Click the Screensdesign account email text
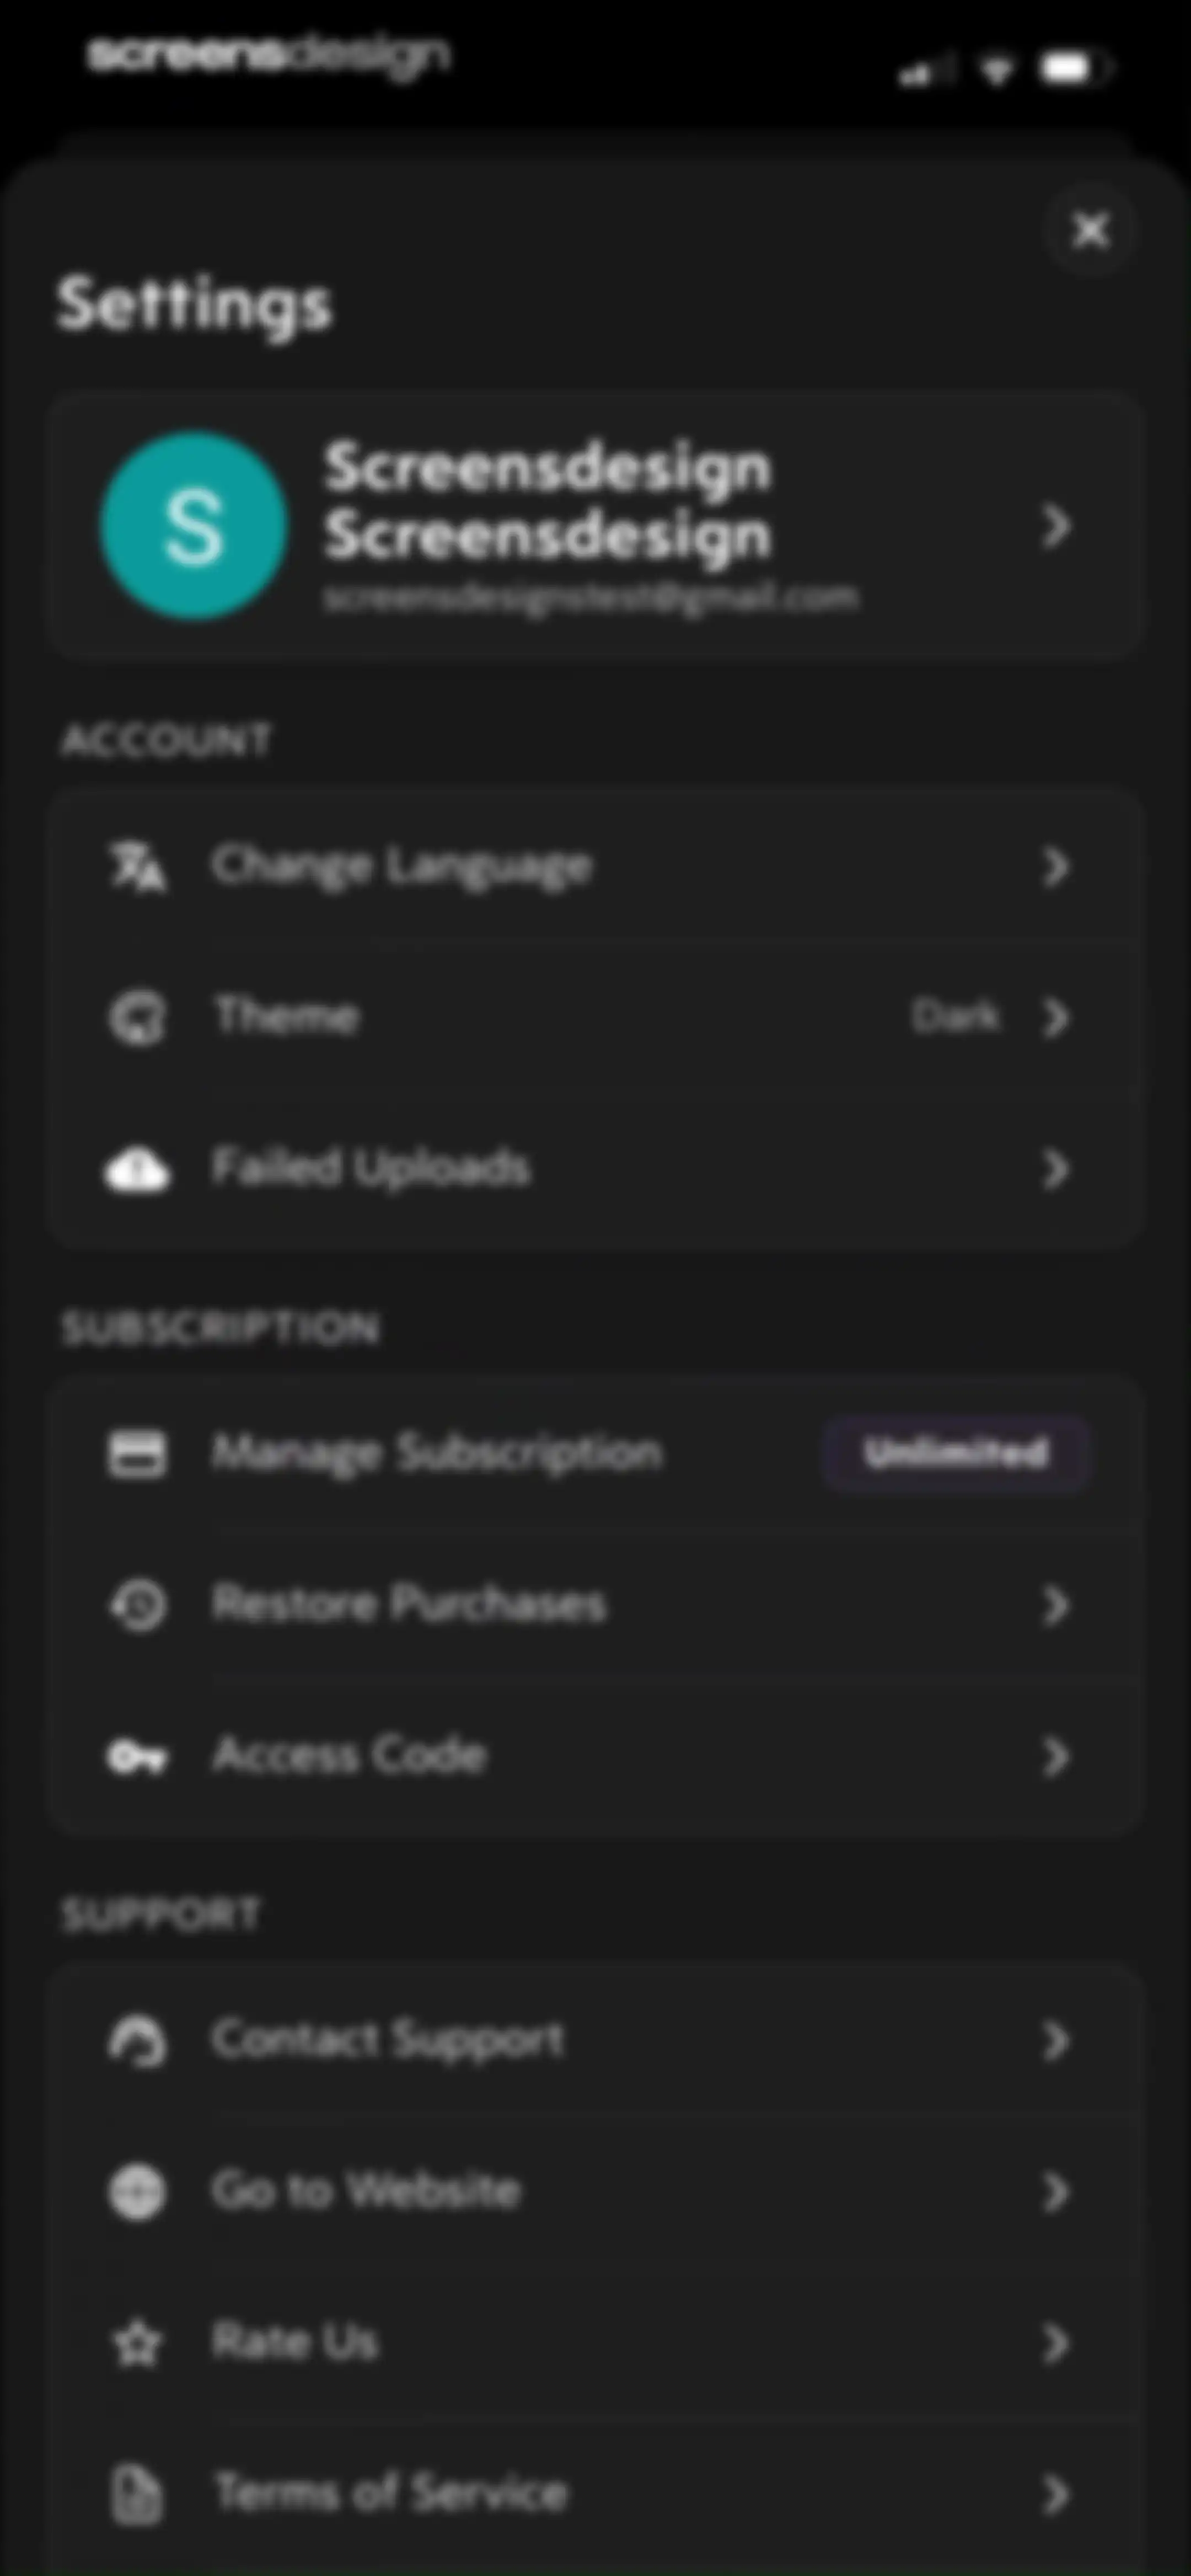Screen dimensions: 1191x2576 (x=590, y=598)
